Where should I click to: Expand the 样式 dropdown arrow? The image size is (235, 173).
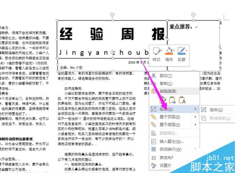161,51
